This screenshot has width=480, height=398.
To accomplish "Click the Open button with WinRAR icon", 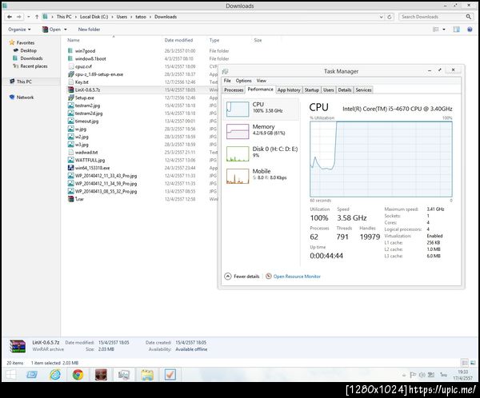I will click(x=51, y=30).
